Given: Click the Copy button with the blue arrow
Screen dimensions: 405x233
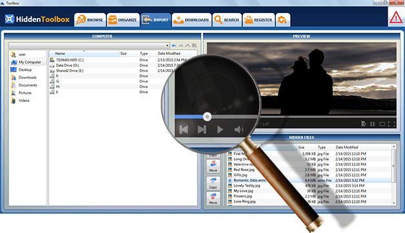Looking at the screenshot, I should (213, 183).
